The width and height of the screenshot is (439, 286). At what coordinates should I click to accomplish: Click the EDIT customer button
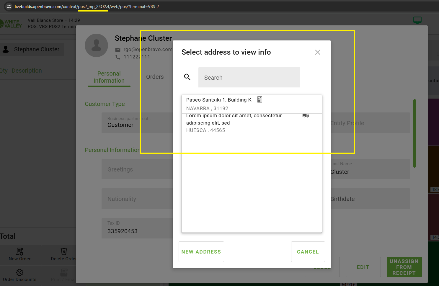[363, 267]
